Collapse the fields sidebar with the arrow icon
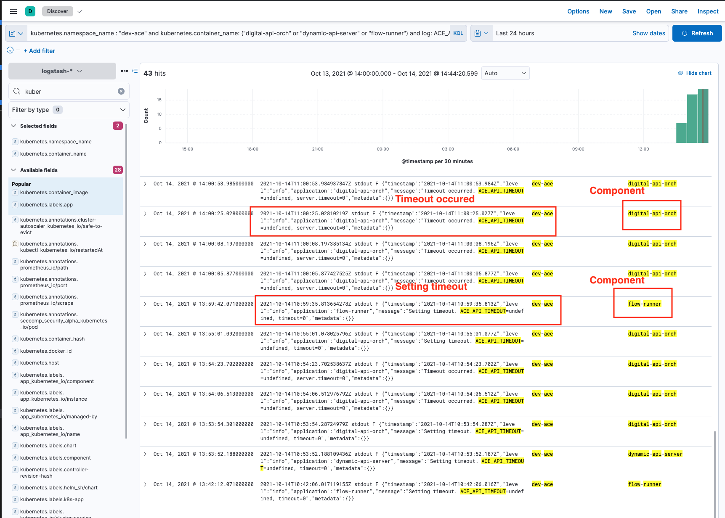The image size is (725, 518). click(x=135, y=71)
